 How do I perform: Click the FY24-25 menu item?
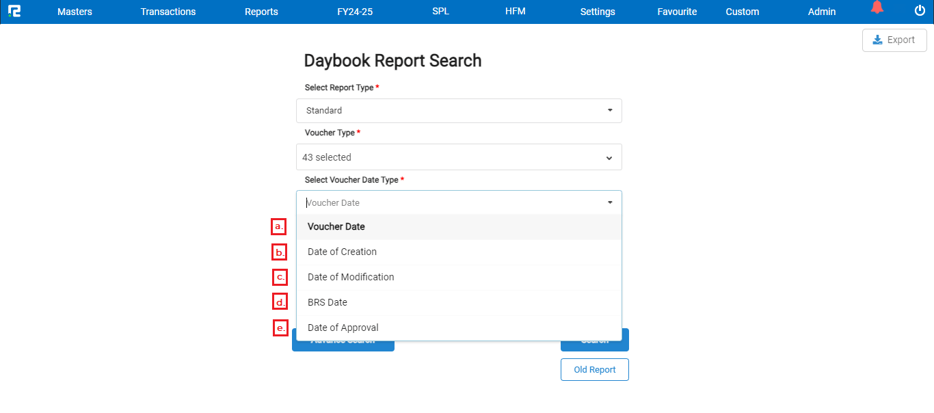pos(355,12)
